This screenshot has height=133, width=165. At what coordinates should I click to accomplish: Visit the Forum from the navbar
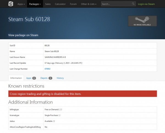[x=73, y=4]
